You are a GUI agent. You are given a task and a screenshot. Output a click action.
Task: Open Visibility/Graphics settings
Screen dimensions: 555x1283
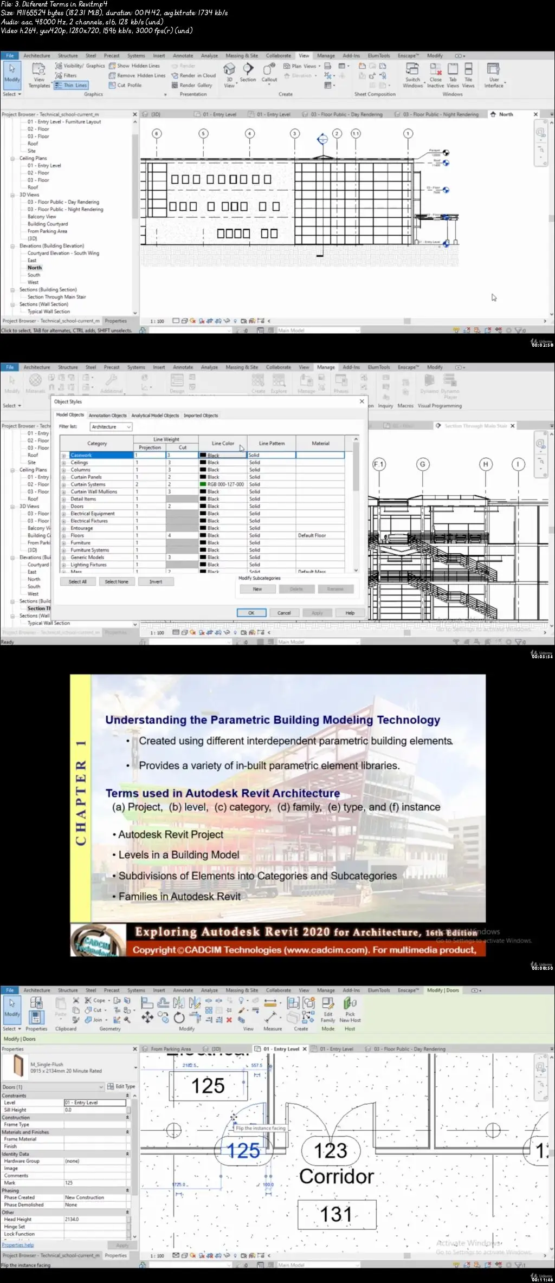pyautogui.click(x=80, y=66)
